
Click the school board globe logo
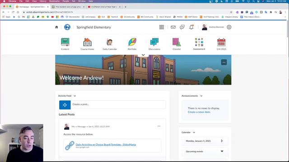pos(67,27)
